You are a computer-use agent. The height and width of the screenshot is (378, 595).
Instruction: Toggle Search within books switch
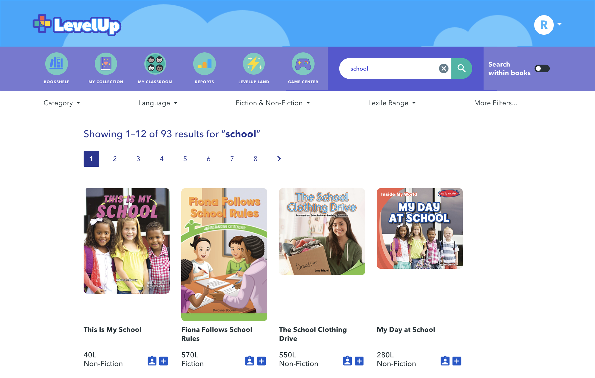(542, 69)
